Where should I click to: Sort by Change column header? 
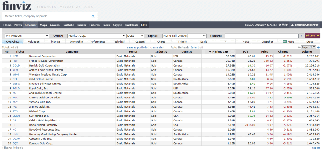(x=283, y=52)
